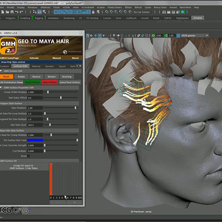Click the Undo arrow icon
The image size is (222, 222).
[x=17, y=12]
